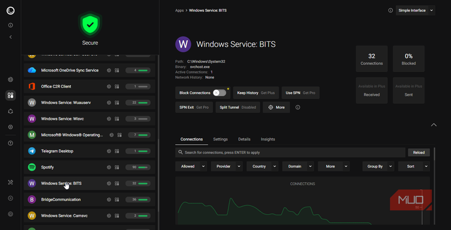Click the round icon in BridgeCommunication row

(109, 199)
